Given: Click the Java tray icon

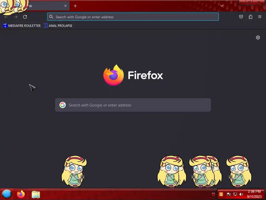Looking at the screenshot, I should [x=221, y=194].
